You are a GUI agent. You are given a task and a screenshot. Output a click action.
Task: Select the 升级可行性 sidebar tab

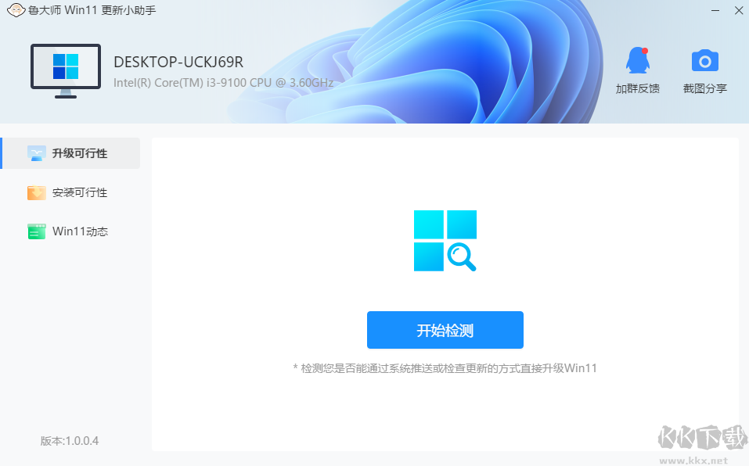coord(70,153)
